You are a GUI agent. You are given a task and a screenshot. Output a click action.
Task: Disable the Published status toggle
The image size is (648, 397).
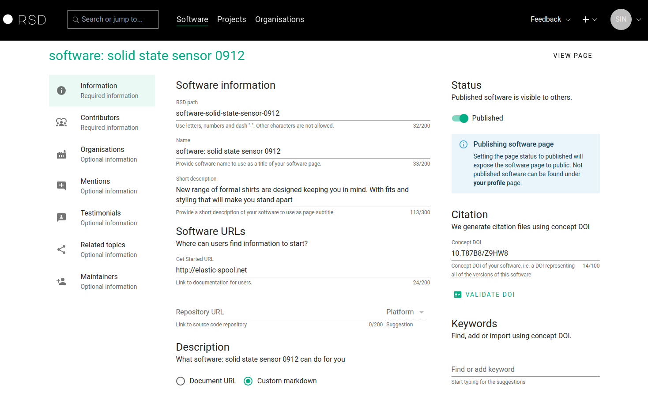460,118
